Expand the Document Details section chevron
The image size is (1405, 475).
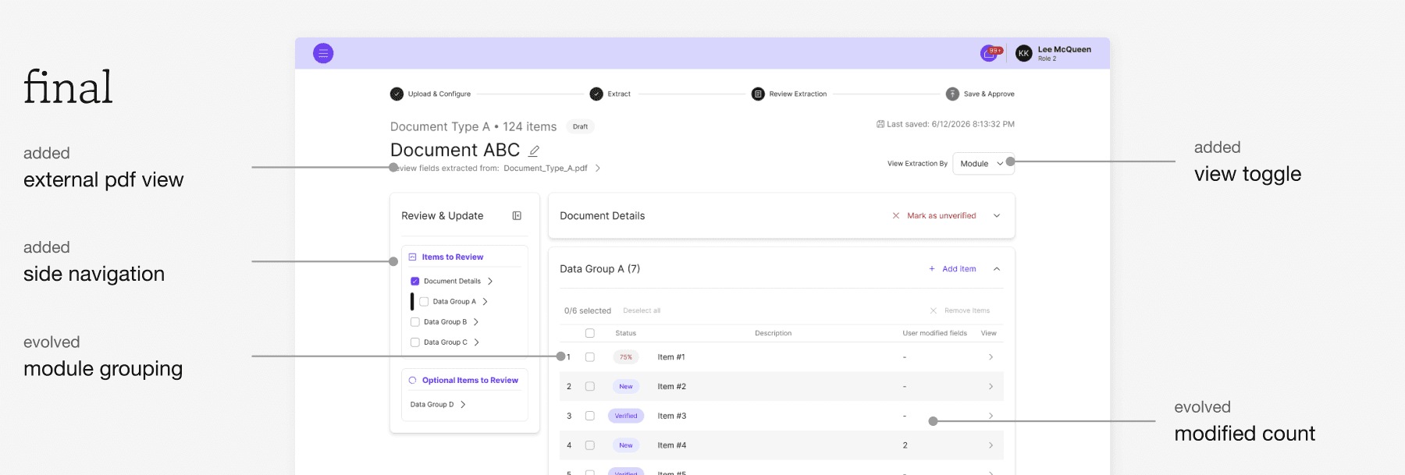tap(997, 216)
